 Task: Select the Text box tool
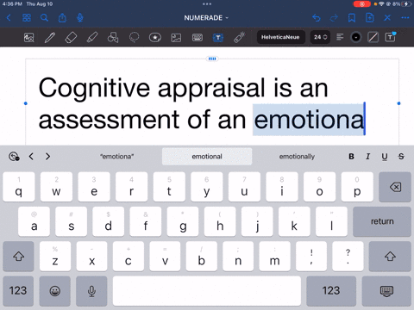click(x=218, y=37)
